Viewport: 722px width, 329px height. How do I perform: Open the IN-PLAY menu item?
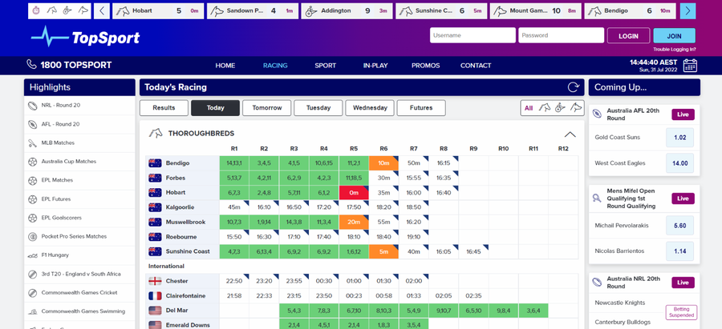tap(375, 66)
